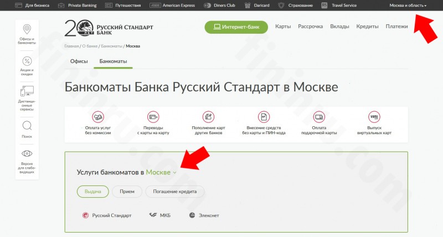The width and height of the screenshot is (443, 237).
Task: Click Оплата услуг без комиссии icon
Action: [x=98, y=117]
